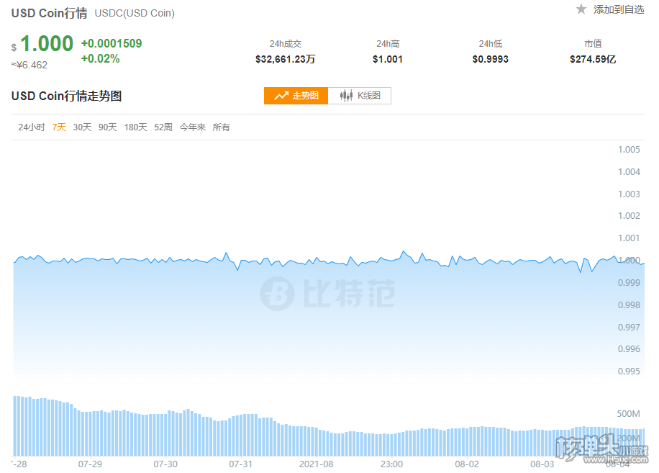Click the current price 1.000
659x473 pixels.
(47, 44)
